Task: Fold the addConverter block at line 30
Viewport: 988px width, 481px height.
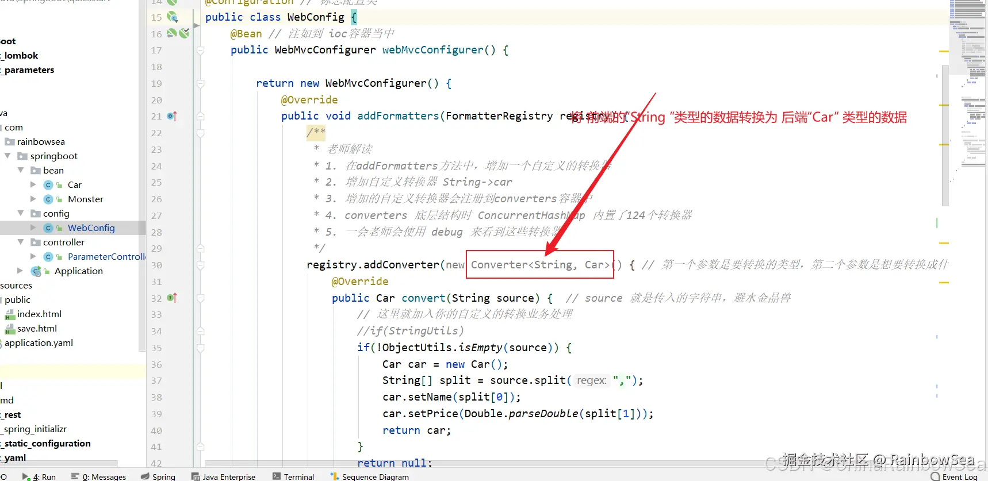Action: pyautogui.click(x=201, y=265)
